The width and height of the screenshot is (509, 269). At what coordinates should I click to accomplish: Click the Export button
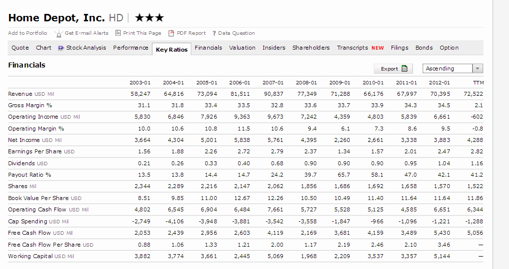pyautogui.click(x=393, y=68)
